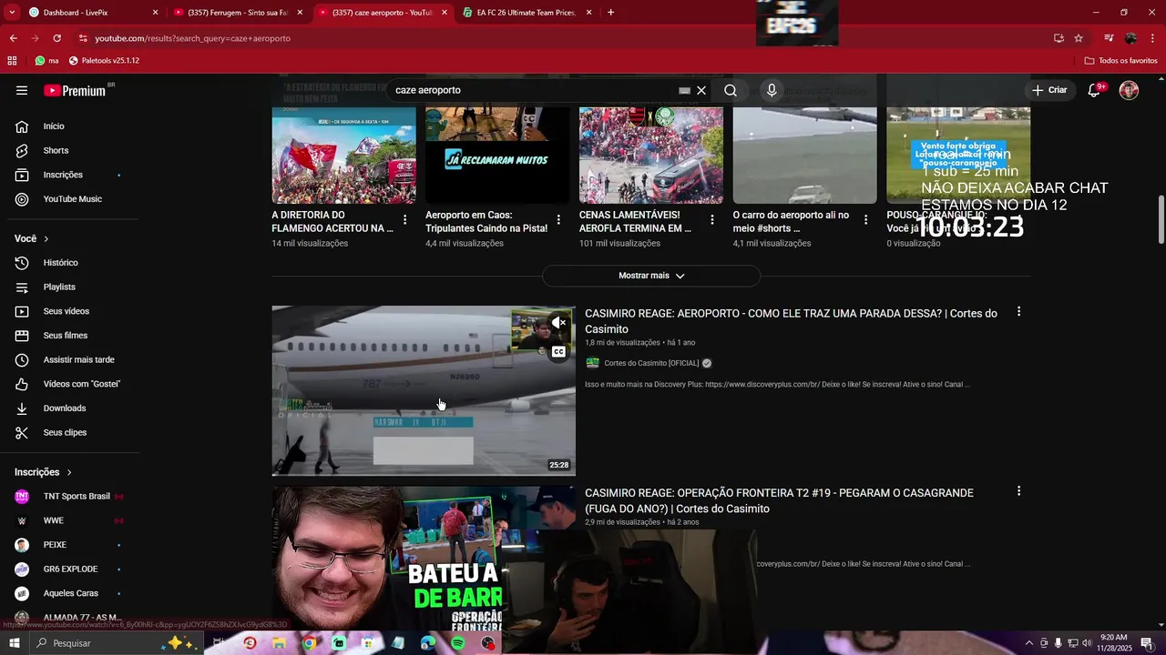The height and width of the screenshot is (655, 1166).
Task: Open the CENAS LAMENTÁVEIS short thumbnail
Action: [651, 155]
